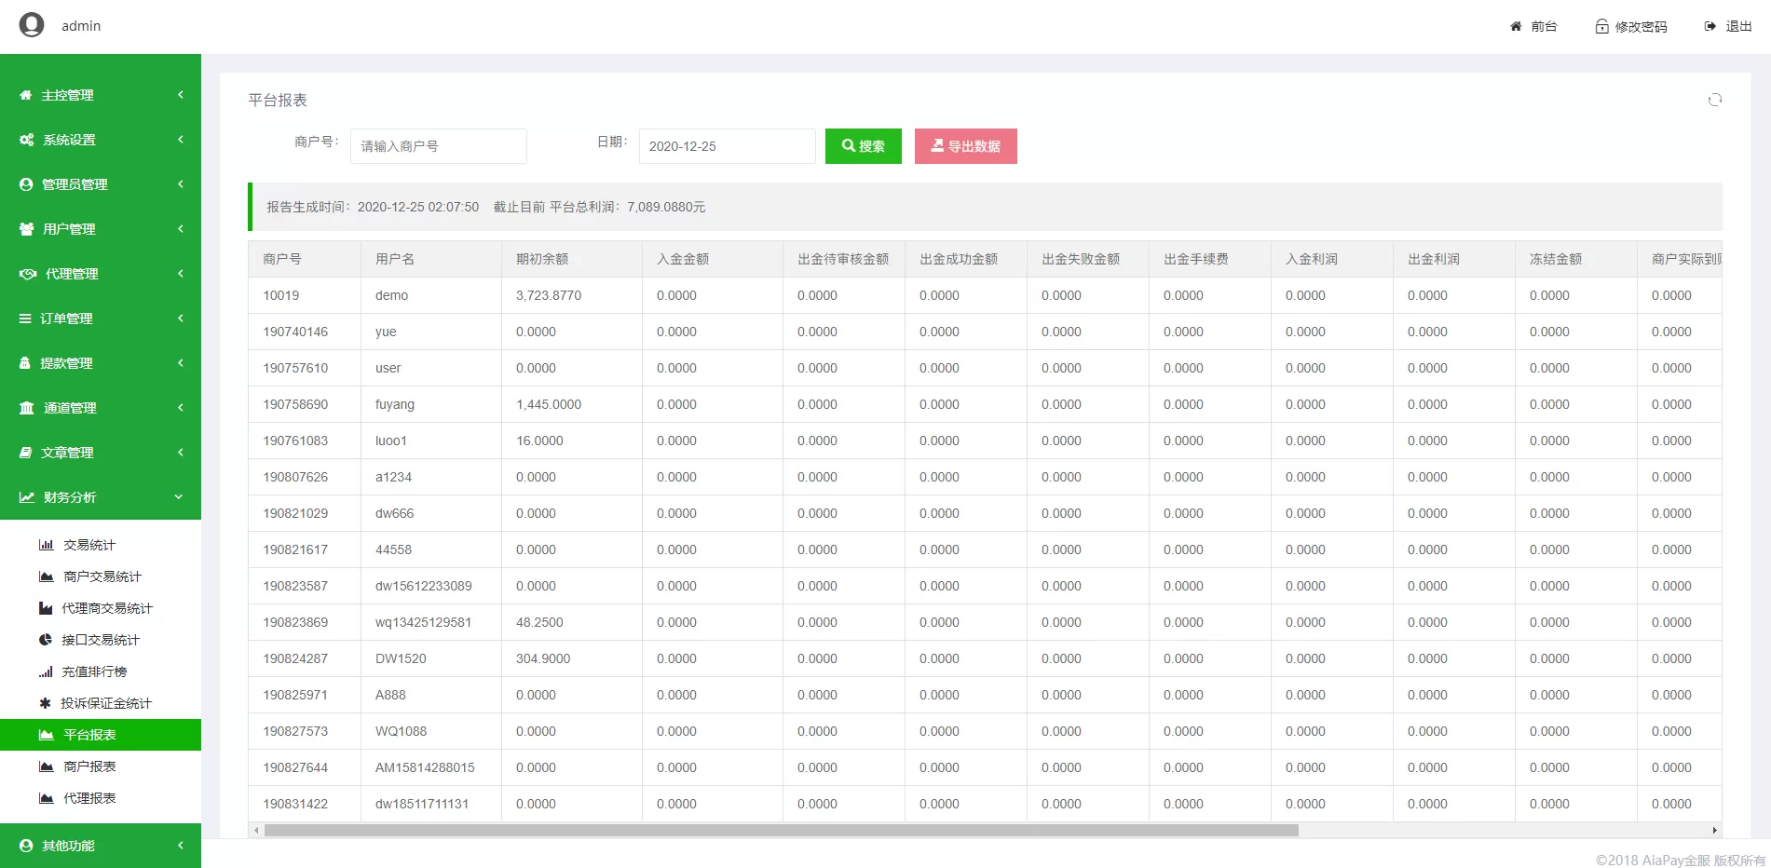Click the horizontal table scrollbar
Image resolution: width=1771 pixels, height=868 pixels.
pos(781,830)
